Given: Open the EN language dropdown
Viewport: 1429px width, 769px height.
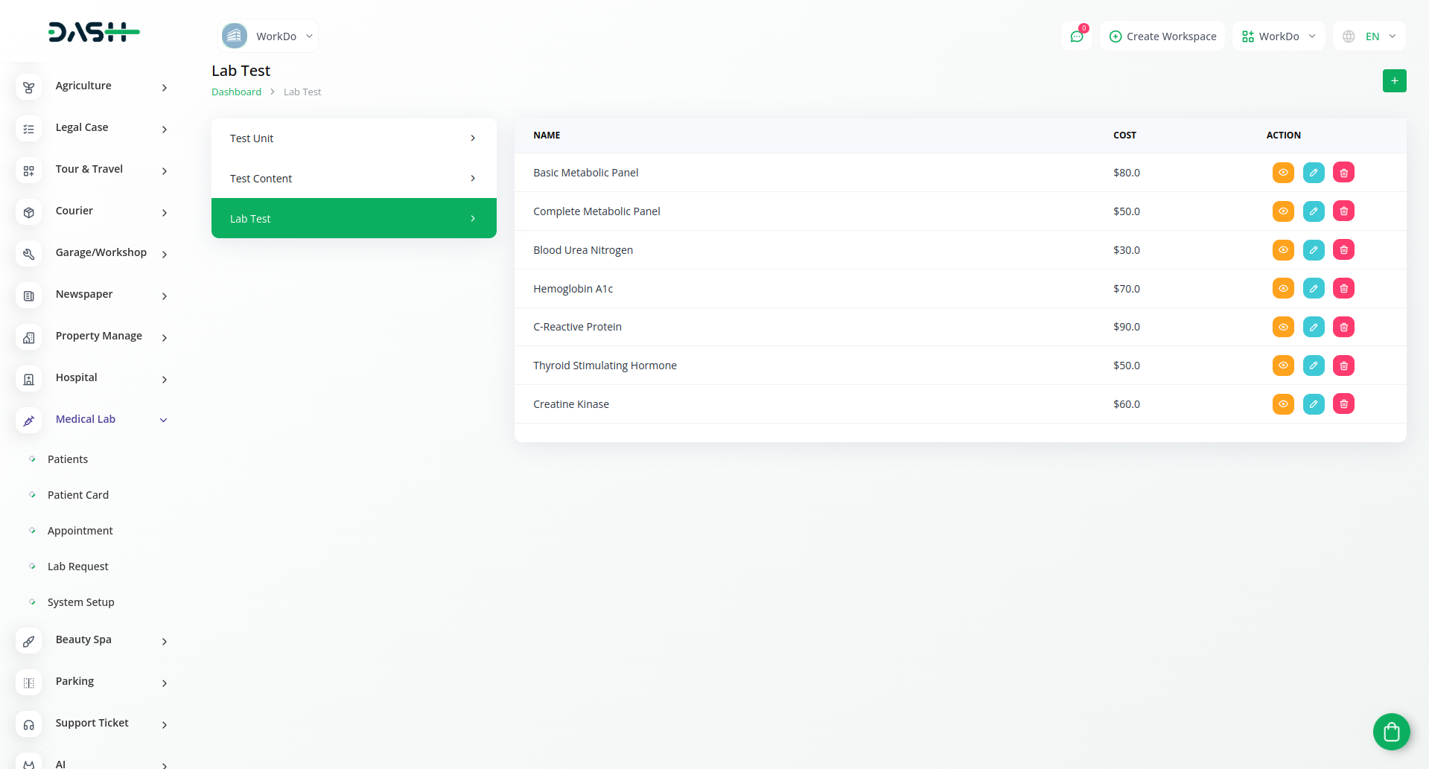Looking at the screenshot, I should coord(1369,36).
